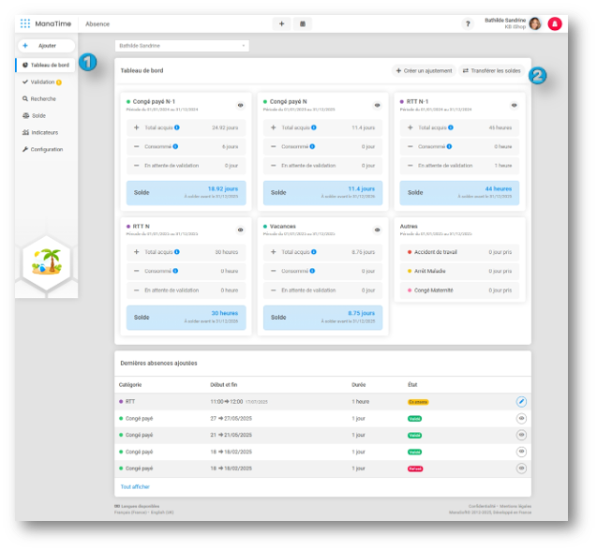Click info icon beside Consommé, RTT N-1

click(x=449, y=146)
